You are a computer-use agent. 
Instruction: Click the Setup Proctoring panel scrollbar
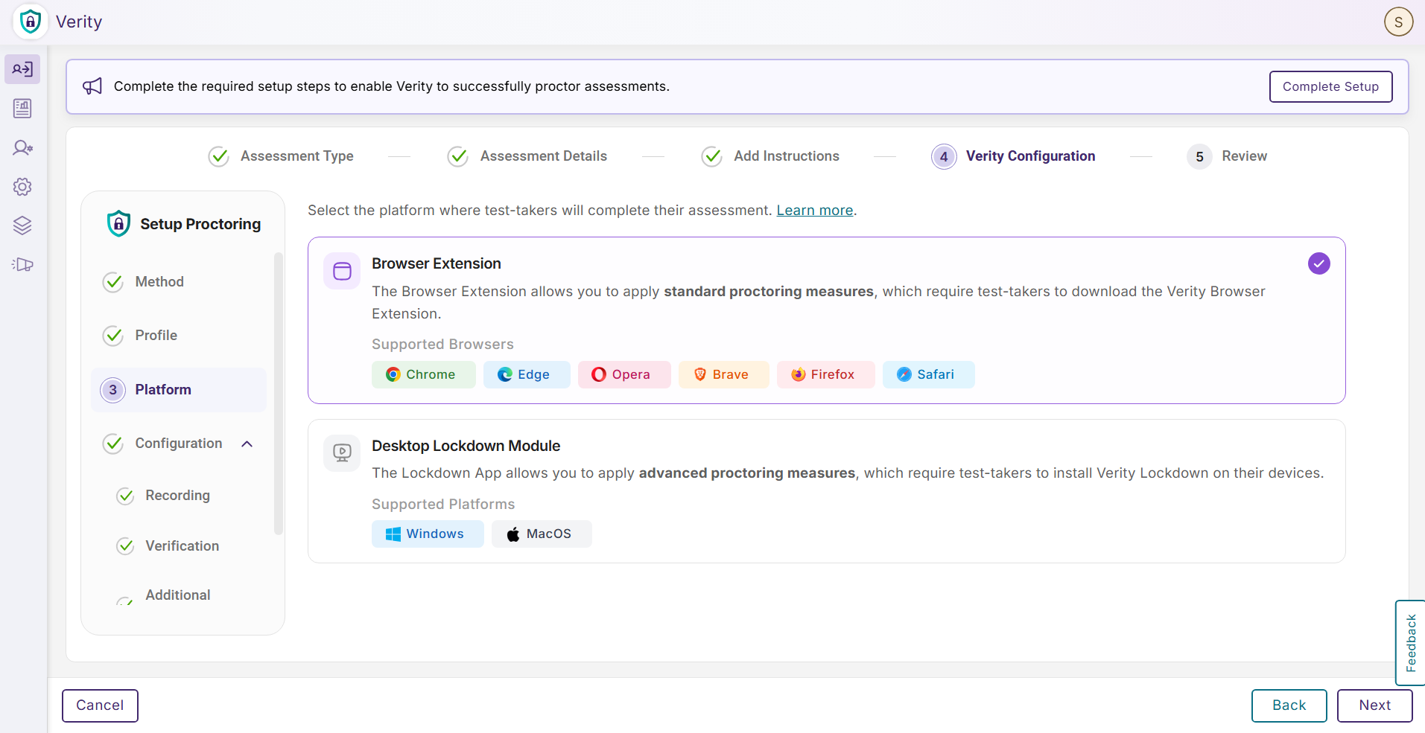pos(279,393)
